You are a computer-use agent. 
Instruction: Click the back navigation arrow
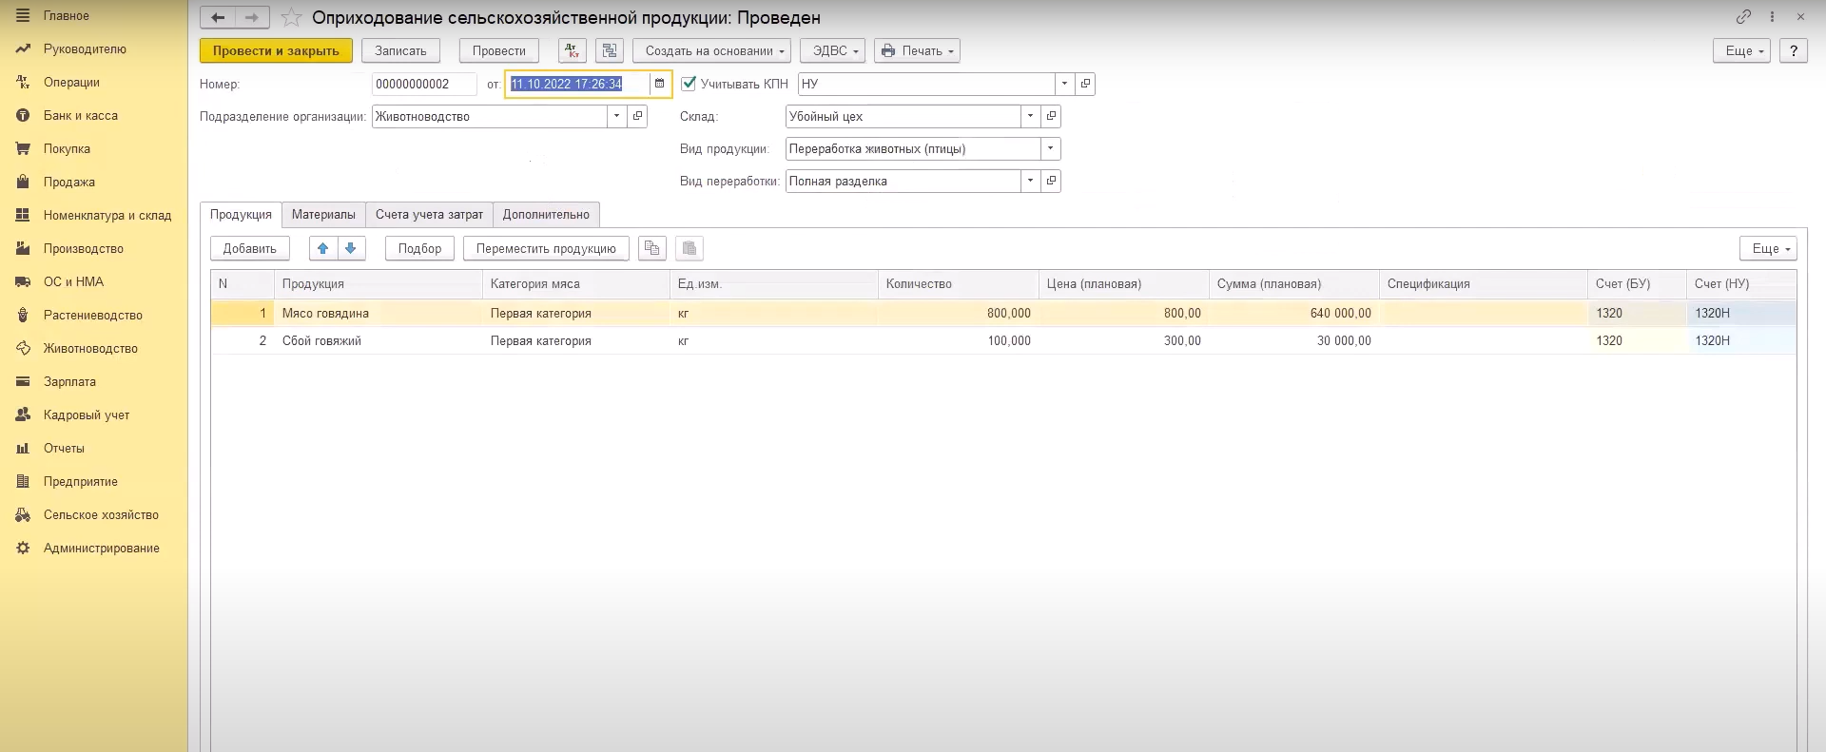point(218,18)
